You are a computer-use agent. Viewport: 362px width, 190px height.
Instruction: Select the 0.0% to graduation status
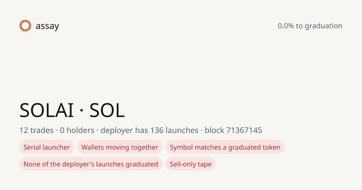coord(310,26)
